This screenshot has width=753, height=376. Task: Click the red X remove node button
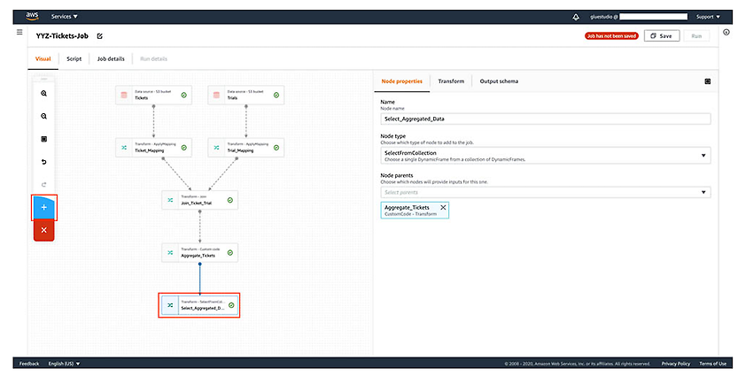(x=43, y=230)
